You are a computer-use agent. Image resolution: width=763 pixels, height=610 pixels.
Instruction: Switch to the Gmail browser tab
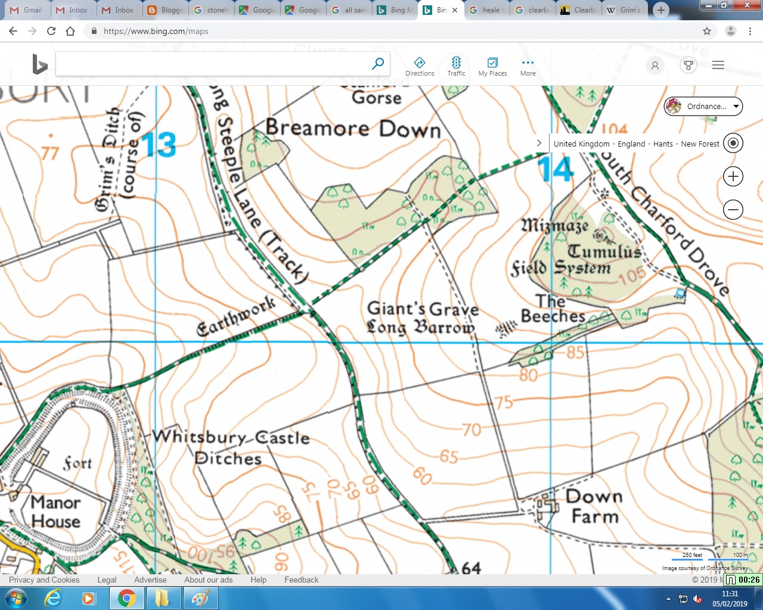[26, 10]
